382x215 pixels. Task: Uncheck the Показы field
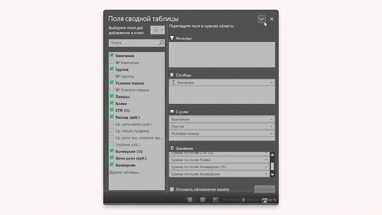click(111, 96)
